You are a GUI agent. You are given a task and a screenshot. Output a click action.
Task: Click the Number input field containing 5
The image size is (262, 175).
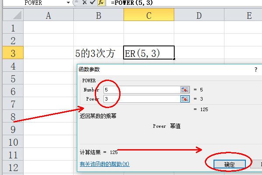pos(141,90)
